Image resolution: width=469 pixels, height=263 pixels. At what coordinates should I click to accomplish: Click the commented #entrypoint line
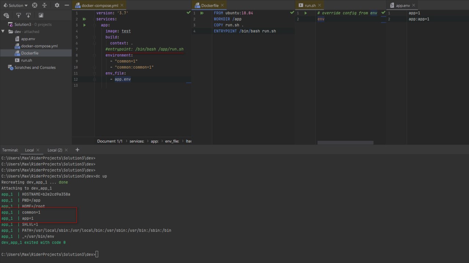click(x=144, y=49)
